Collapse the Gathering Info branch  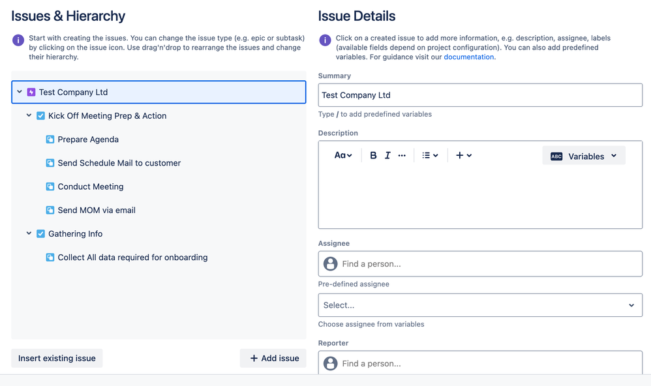[29, 233]
